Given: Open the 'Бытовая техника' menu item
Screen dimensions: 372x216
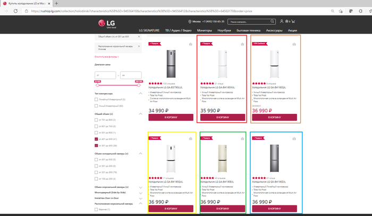Looking at the screenshot, I should pyautogui.click(x=248, y=30).
